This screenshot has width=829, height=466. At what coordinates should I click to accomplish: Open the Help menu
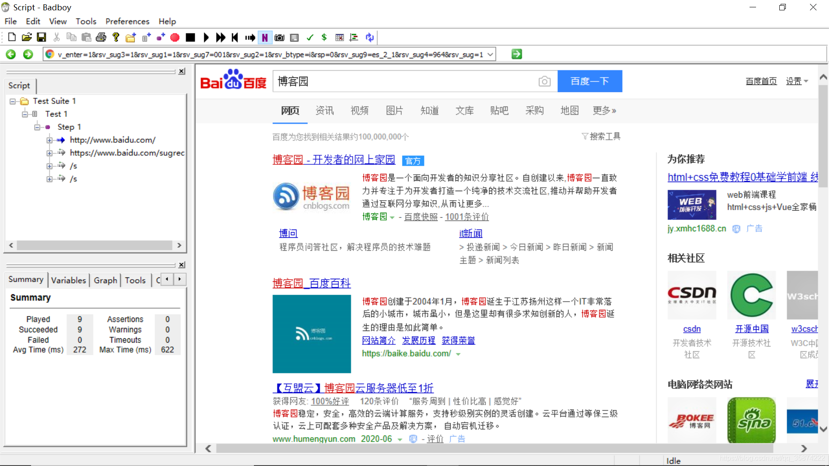click(167, 21)
